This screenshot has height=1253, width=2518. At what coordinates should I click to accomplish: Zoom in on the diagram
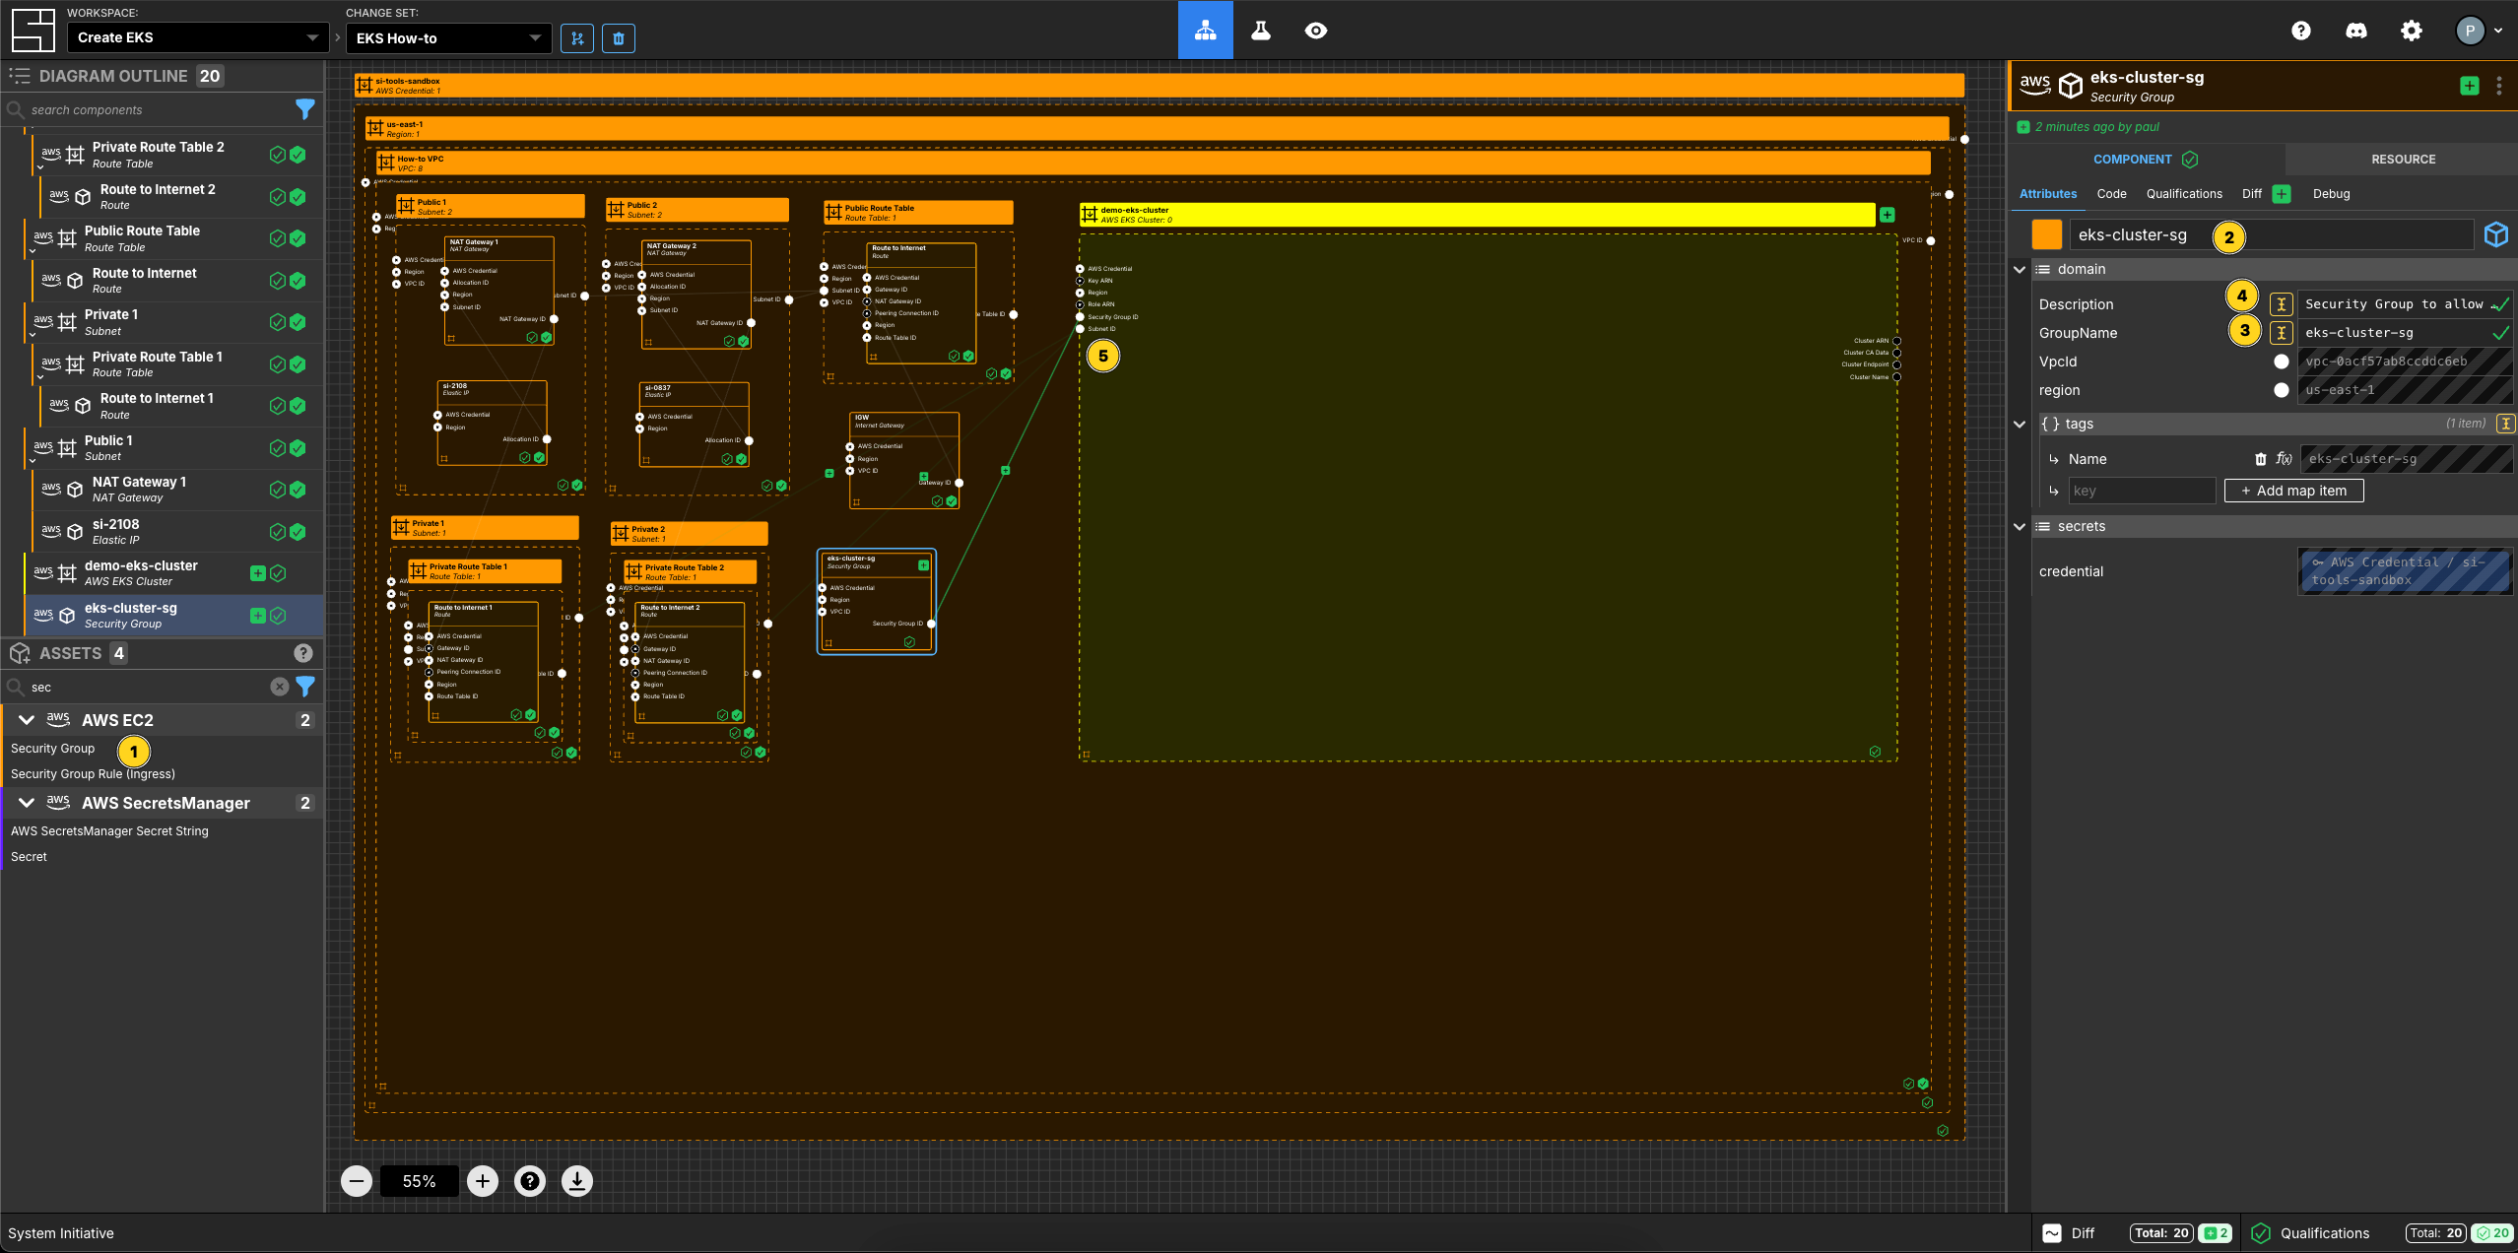pyautogui.click(x=483, y=1181)
